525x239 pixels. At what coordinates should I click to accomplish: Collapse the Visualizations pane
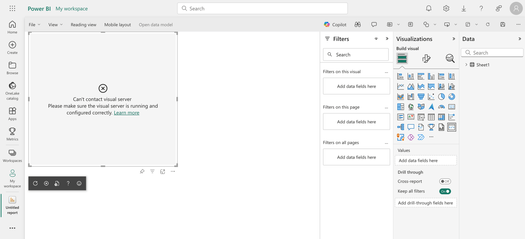[x=454, y=39]
